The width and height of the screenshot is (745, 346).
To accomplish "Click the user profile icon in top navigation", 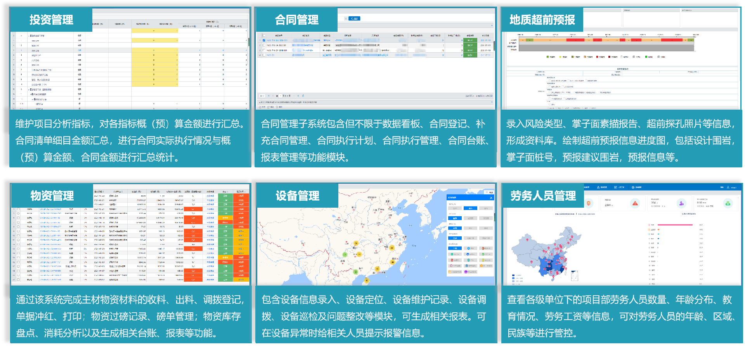I will (x=728, y=187).
